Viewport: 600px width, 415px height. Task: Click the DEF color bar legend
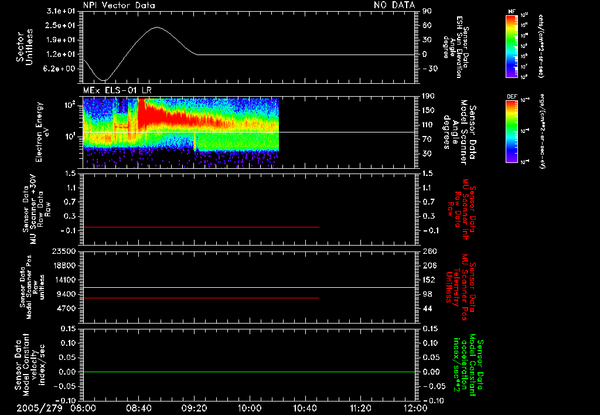pyautogui.click(x=512, y=131)
